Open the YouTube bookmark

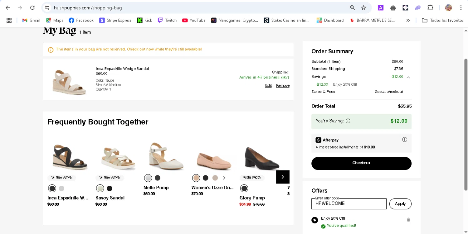pos(194,20)
